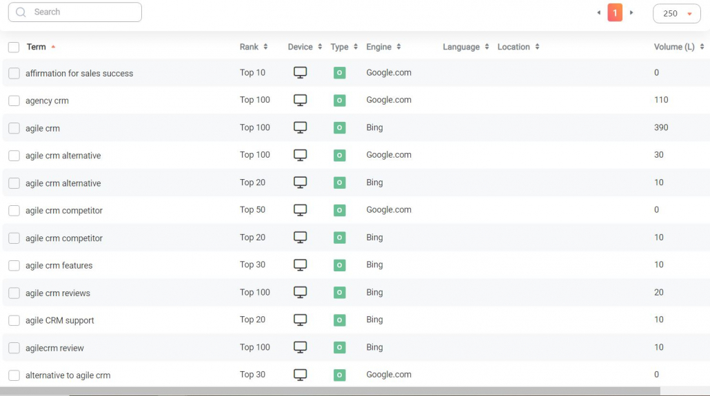This screenshot has height=396, width=710.
Task: Sort by Language column
Action: (466, 47)
